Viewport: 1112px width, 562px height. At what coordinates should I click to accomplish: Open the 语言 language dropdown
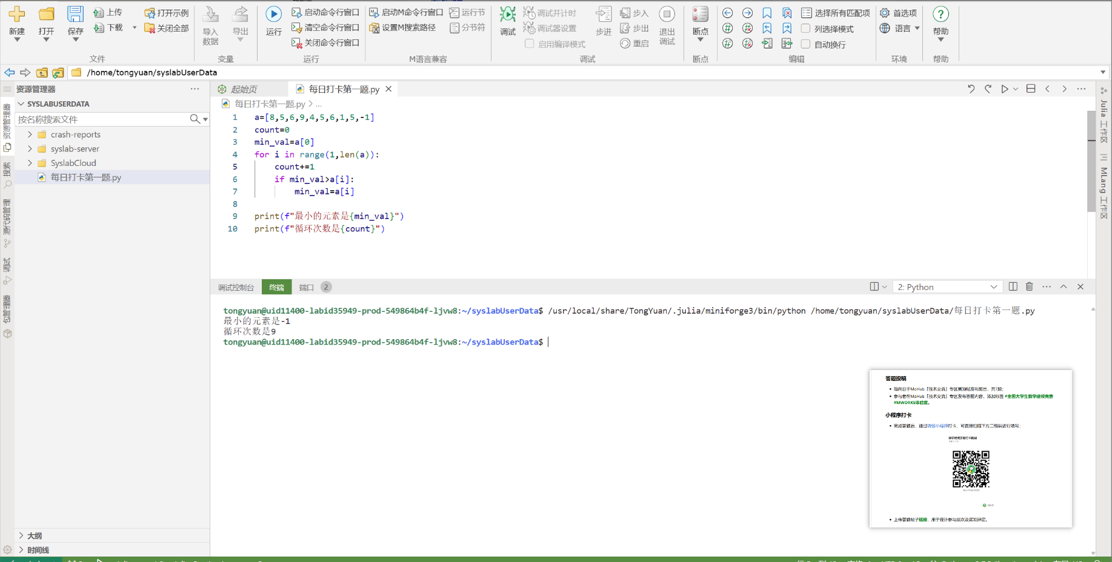pos(900,28)
